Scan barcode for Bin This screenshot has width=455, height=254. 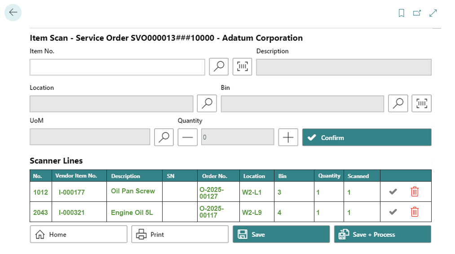click(422, 103)
